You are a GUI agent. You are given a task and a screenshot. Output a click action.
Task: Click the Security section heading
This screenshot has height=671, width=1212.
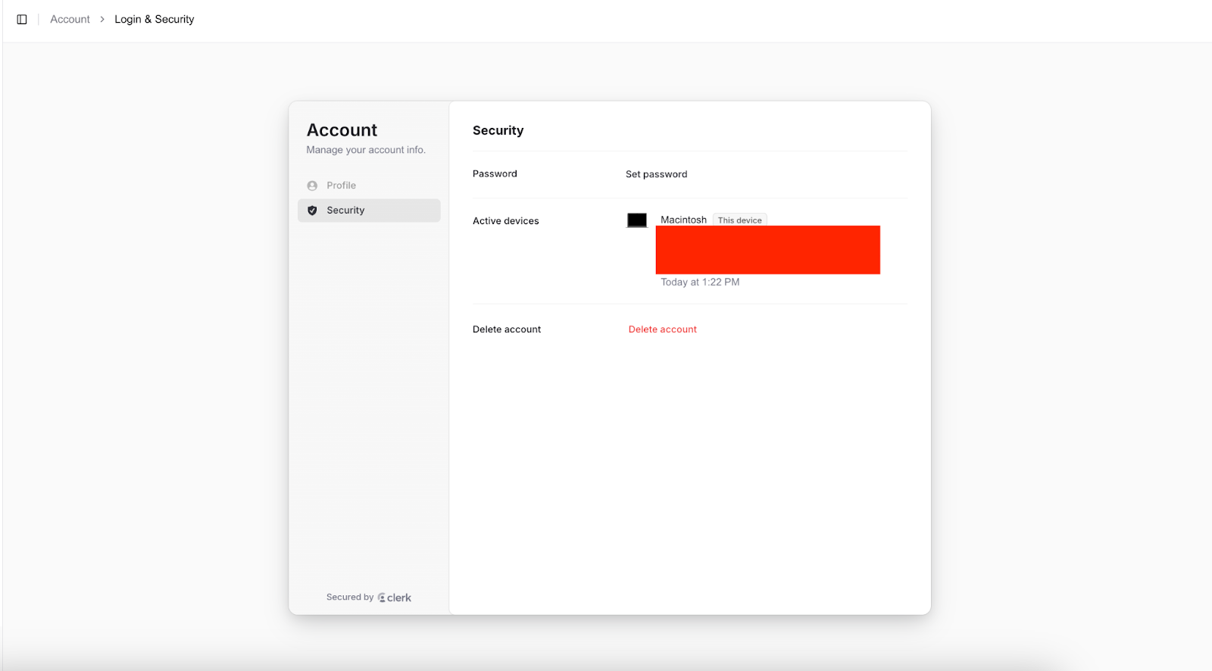pos(498,130)
